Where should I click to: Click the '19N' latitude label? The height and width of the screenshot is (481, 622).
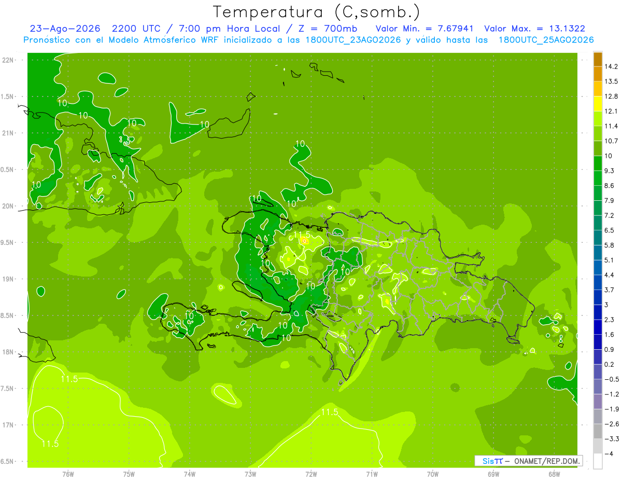click(8, 279)
